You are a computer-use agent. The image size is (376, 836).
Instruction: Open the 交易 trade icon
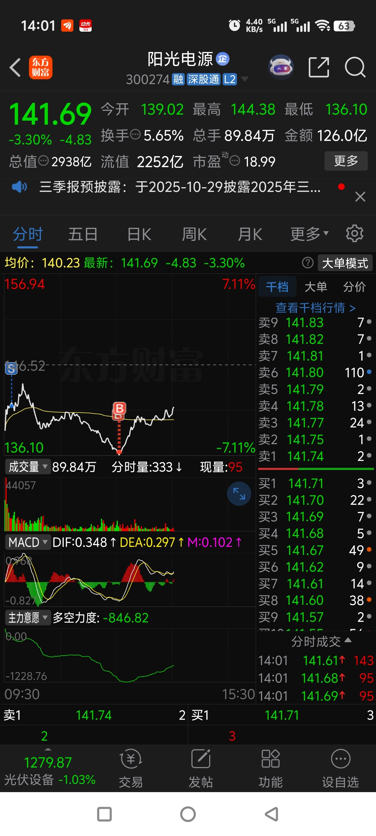point(131,769)
